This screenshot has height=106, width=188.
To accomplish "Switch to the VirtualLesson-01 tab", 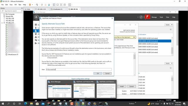I will [58, 9].
